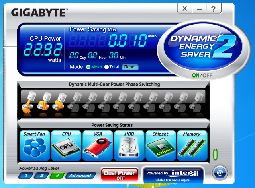255x188 pixels.
Task: Open Advanced power saving settings
Action: [80, 176]
